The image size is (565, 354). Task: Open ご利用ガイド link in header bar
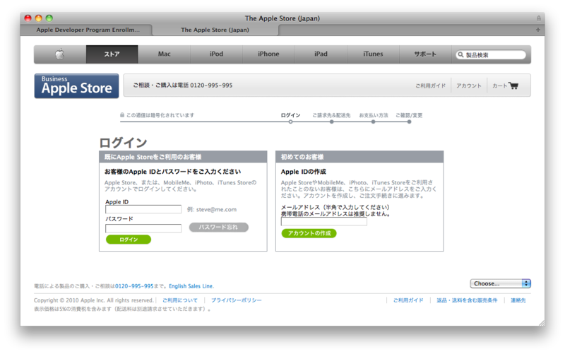431,85
